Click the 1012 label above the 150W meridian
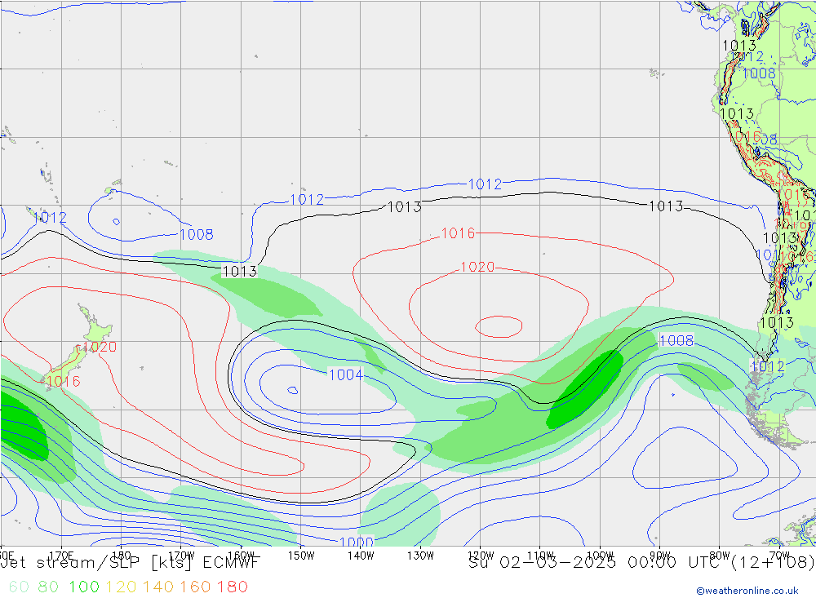Viewport: 816px width, 598px height. [307, 199]
